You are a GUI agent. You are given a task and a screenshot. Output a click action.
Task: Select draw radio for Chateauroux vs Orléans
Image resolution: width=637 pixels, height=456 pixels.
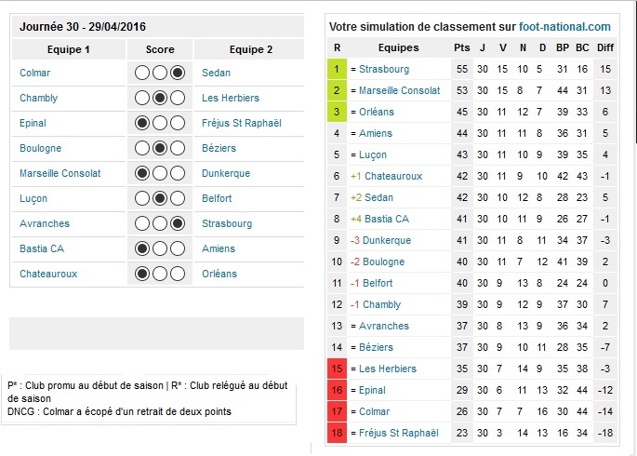[160, 274]
